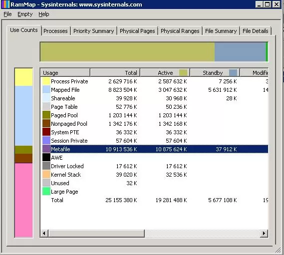Switch to the File Details tab
This screenshot has width=284, height=255.
255,31
